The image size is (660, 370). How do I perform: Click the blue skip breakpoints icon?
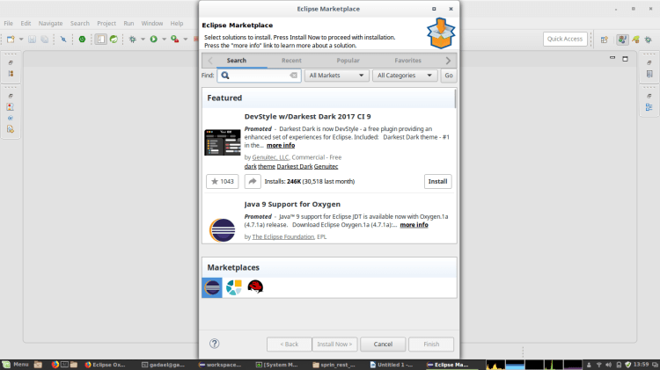point(63,39)
